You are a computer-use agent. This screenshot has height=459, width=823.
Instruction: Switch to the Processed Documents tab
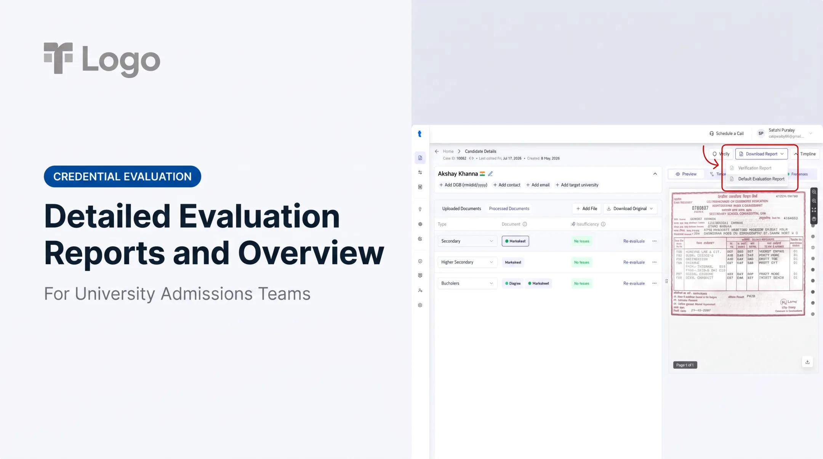(509, 209)
